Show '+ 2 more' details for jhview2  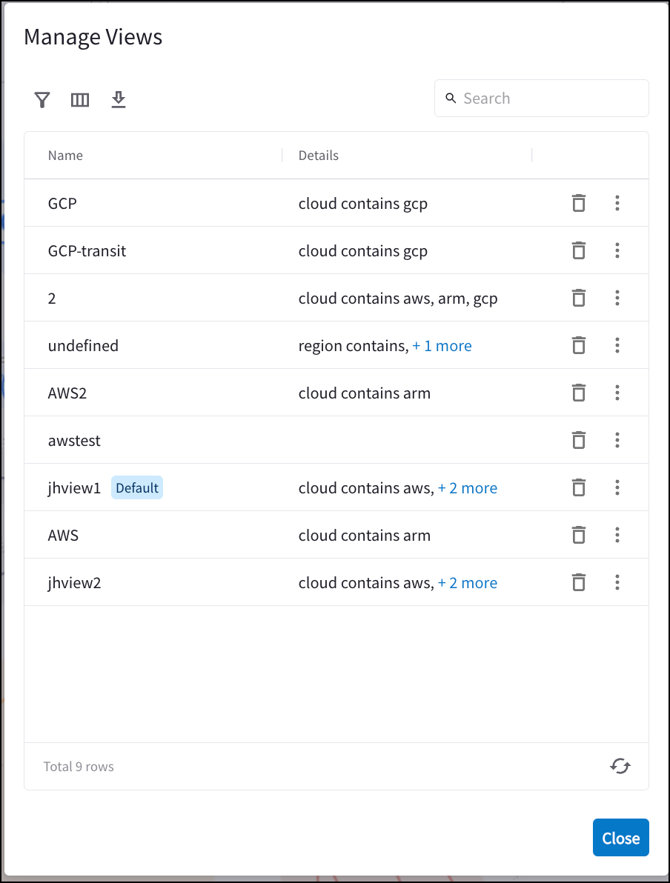[x=468, y=583]
